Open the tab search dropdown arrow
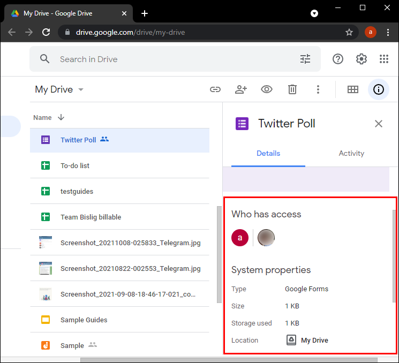 (x=314, y=13)
